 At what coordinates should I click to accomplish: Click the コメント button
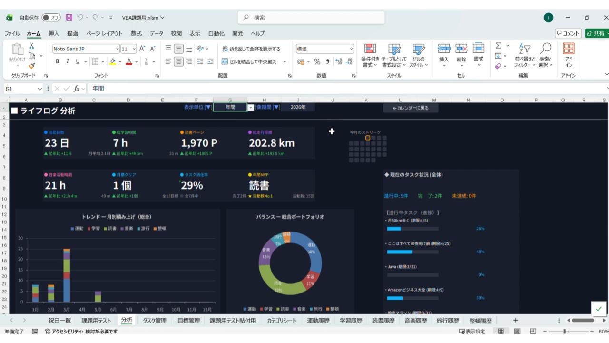[569, 33]
